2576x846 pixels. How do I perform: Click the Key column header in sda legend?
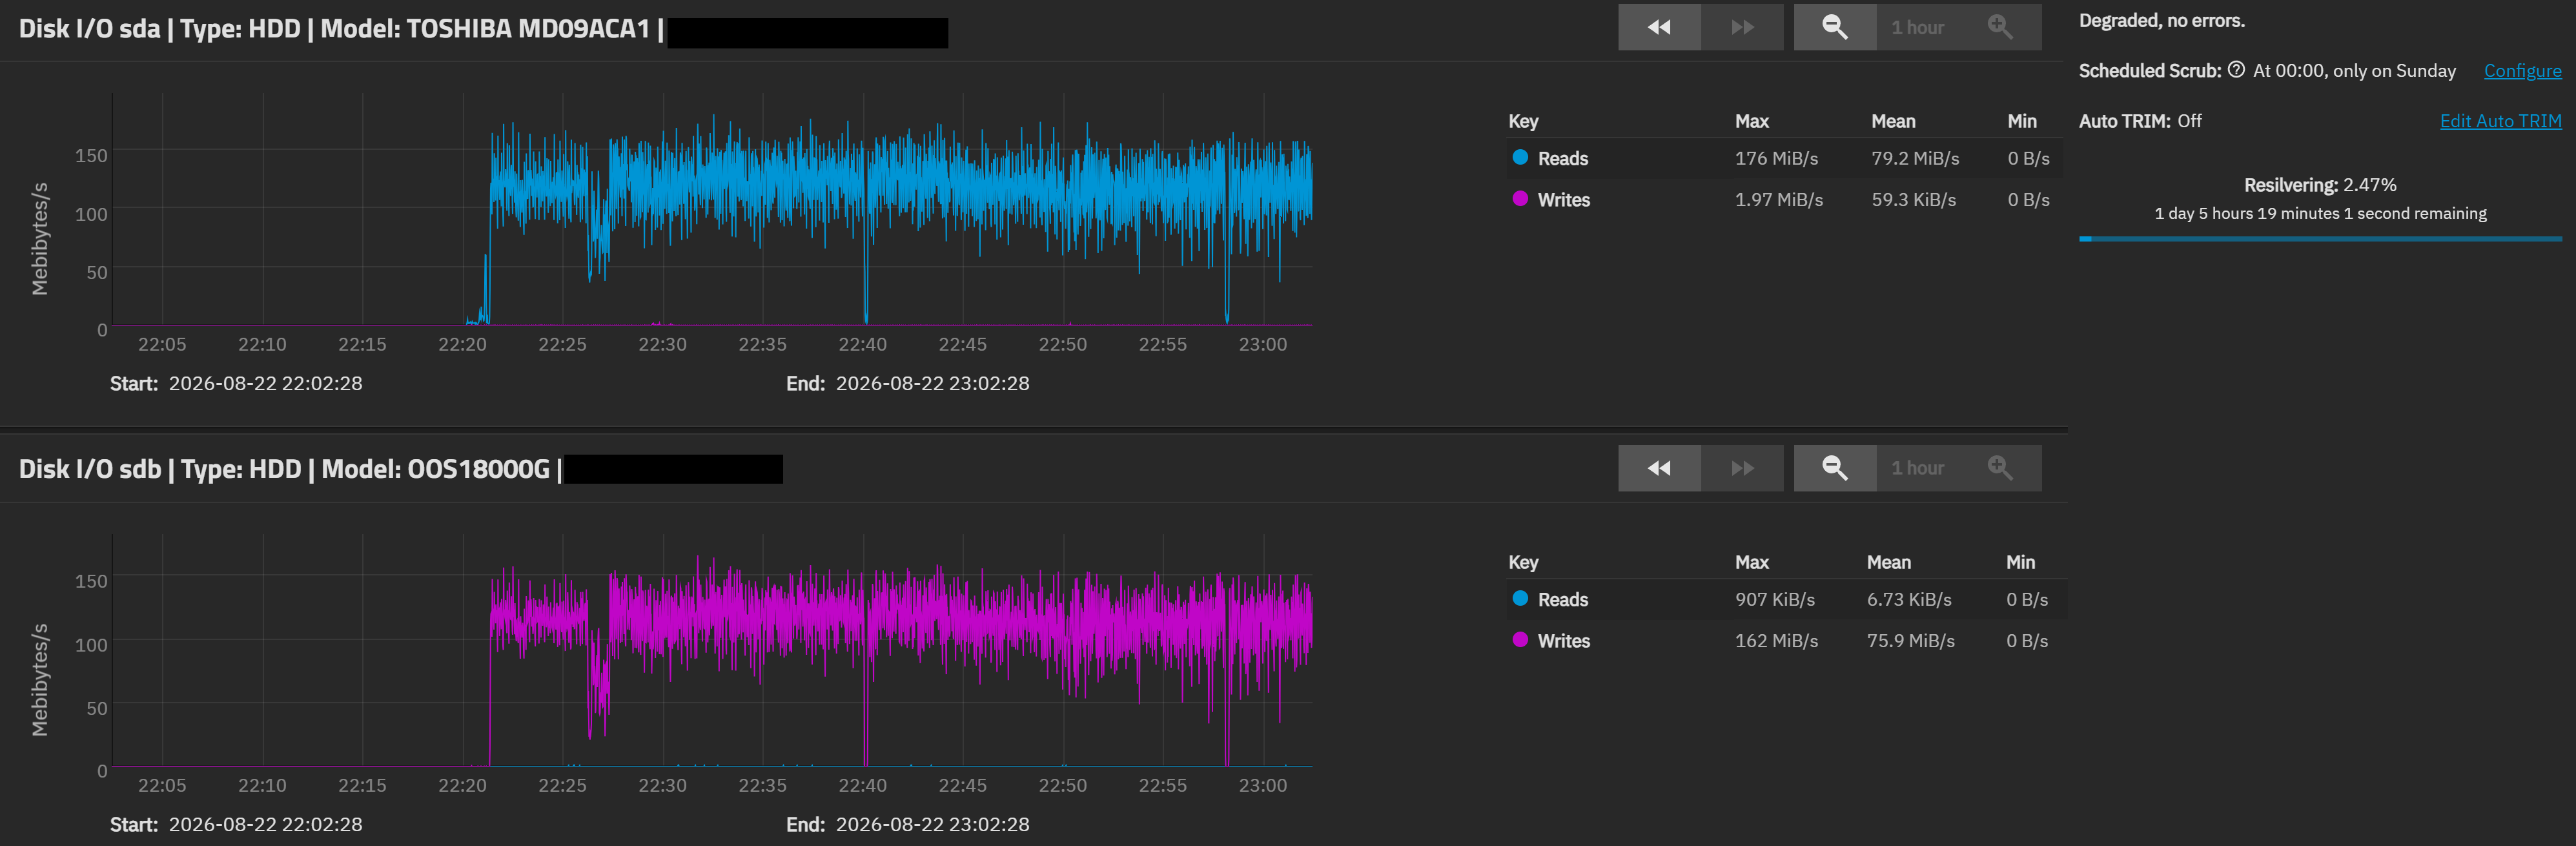tap(1523, 122)
